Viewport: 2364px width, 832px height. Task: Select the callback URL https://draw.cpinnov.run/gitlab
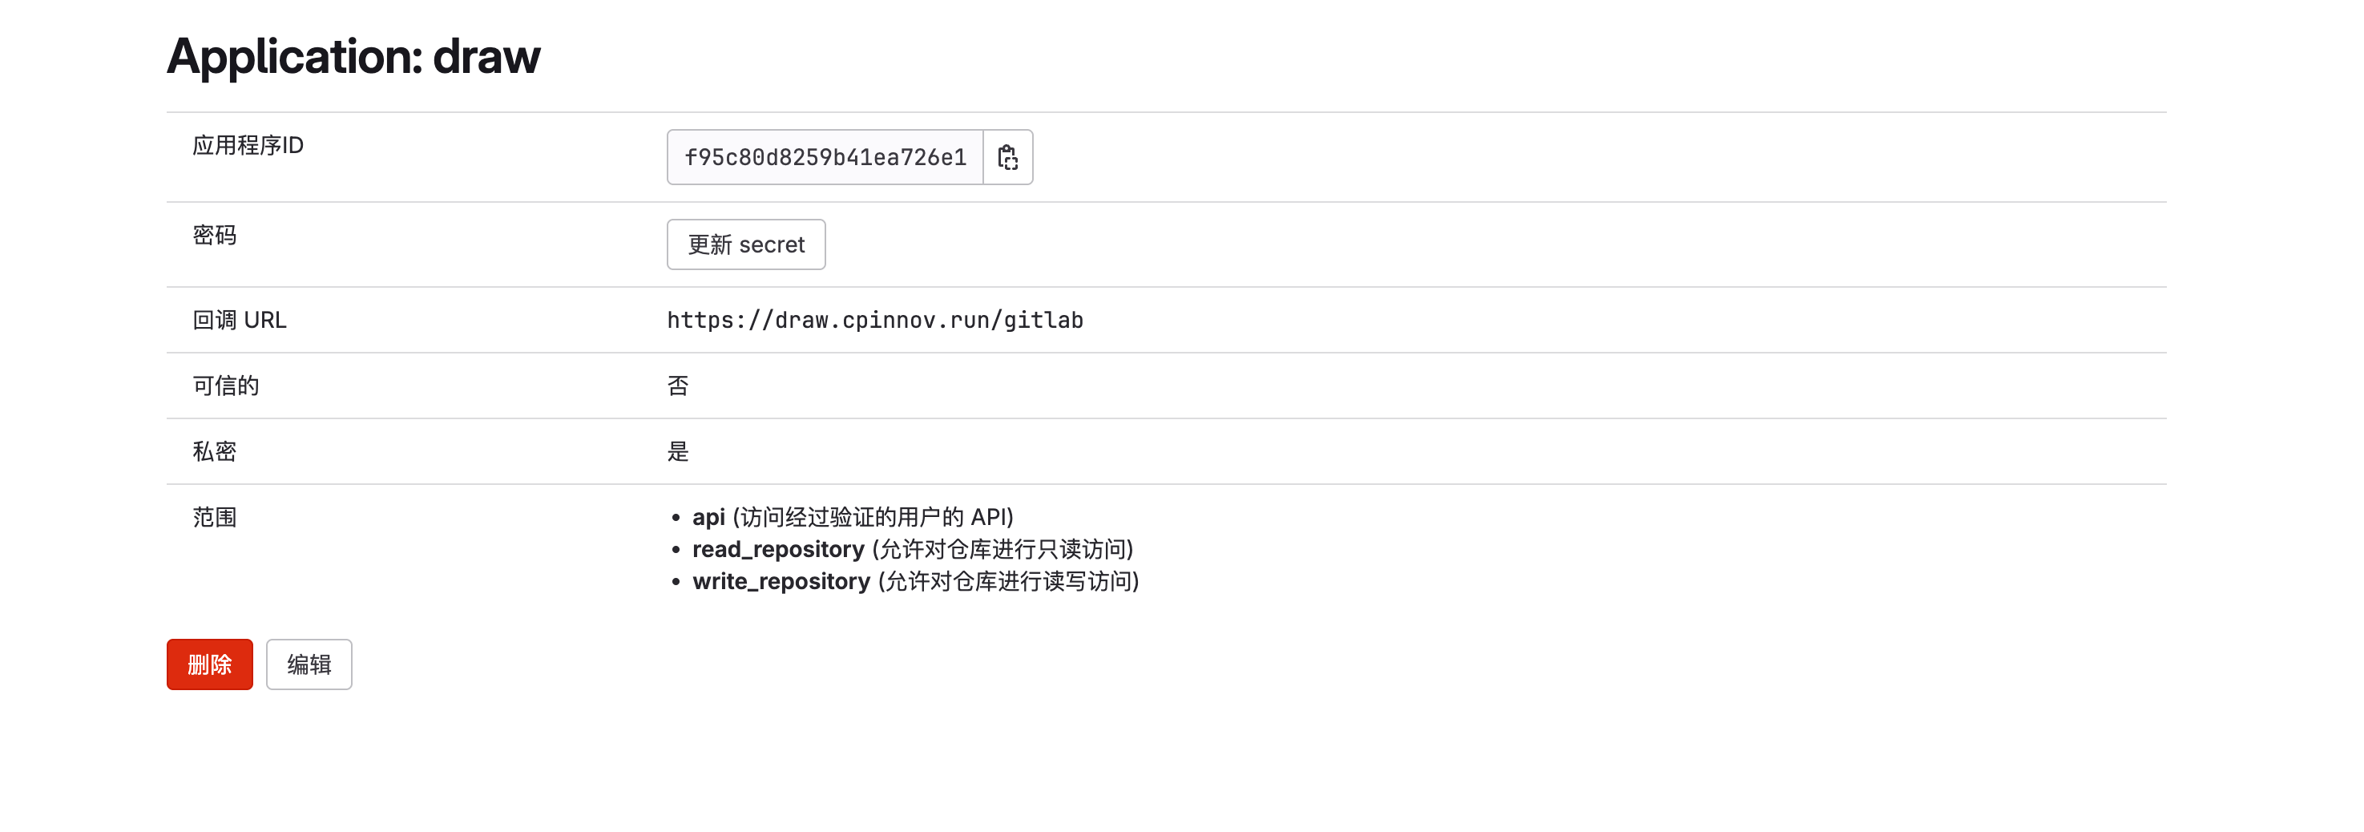874,320
